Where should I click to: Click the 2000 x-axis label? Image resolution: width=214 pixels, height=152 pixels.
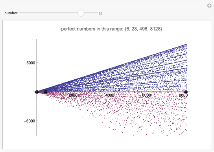click(x=73, y=95)
